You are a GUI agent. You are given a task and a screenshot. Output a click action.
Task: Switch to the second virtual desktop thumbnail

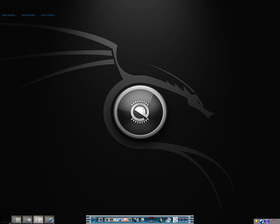coord(27,219)
